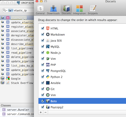This screenshot has height=117, width=126.
Task: Click the Boto books icon
Action: point(48,101)
